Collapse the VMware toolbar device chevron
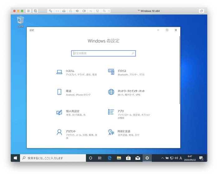This screenshot has width=218, height=176. [x=109, y=11]
